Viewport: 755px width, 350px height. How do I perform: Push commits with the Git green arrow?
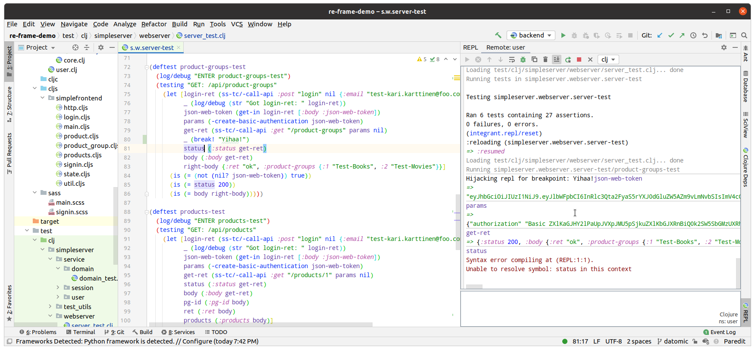tap(682, 35)
